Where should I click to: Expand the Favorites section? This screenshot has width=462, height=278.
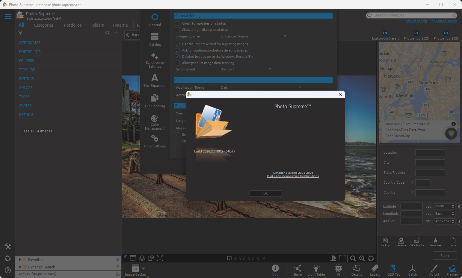pyautogui.click(x=20, y=259)
